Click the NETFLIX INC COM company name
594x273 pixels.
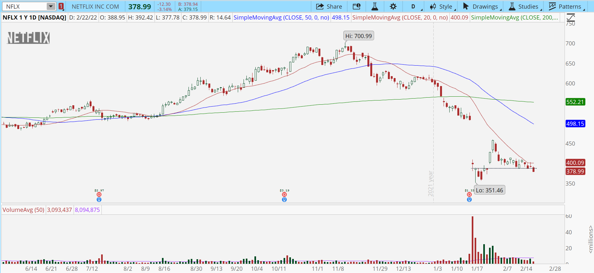95,7
